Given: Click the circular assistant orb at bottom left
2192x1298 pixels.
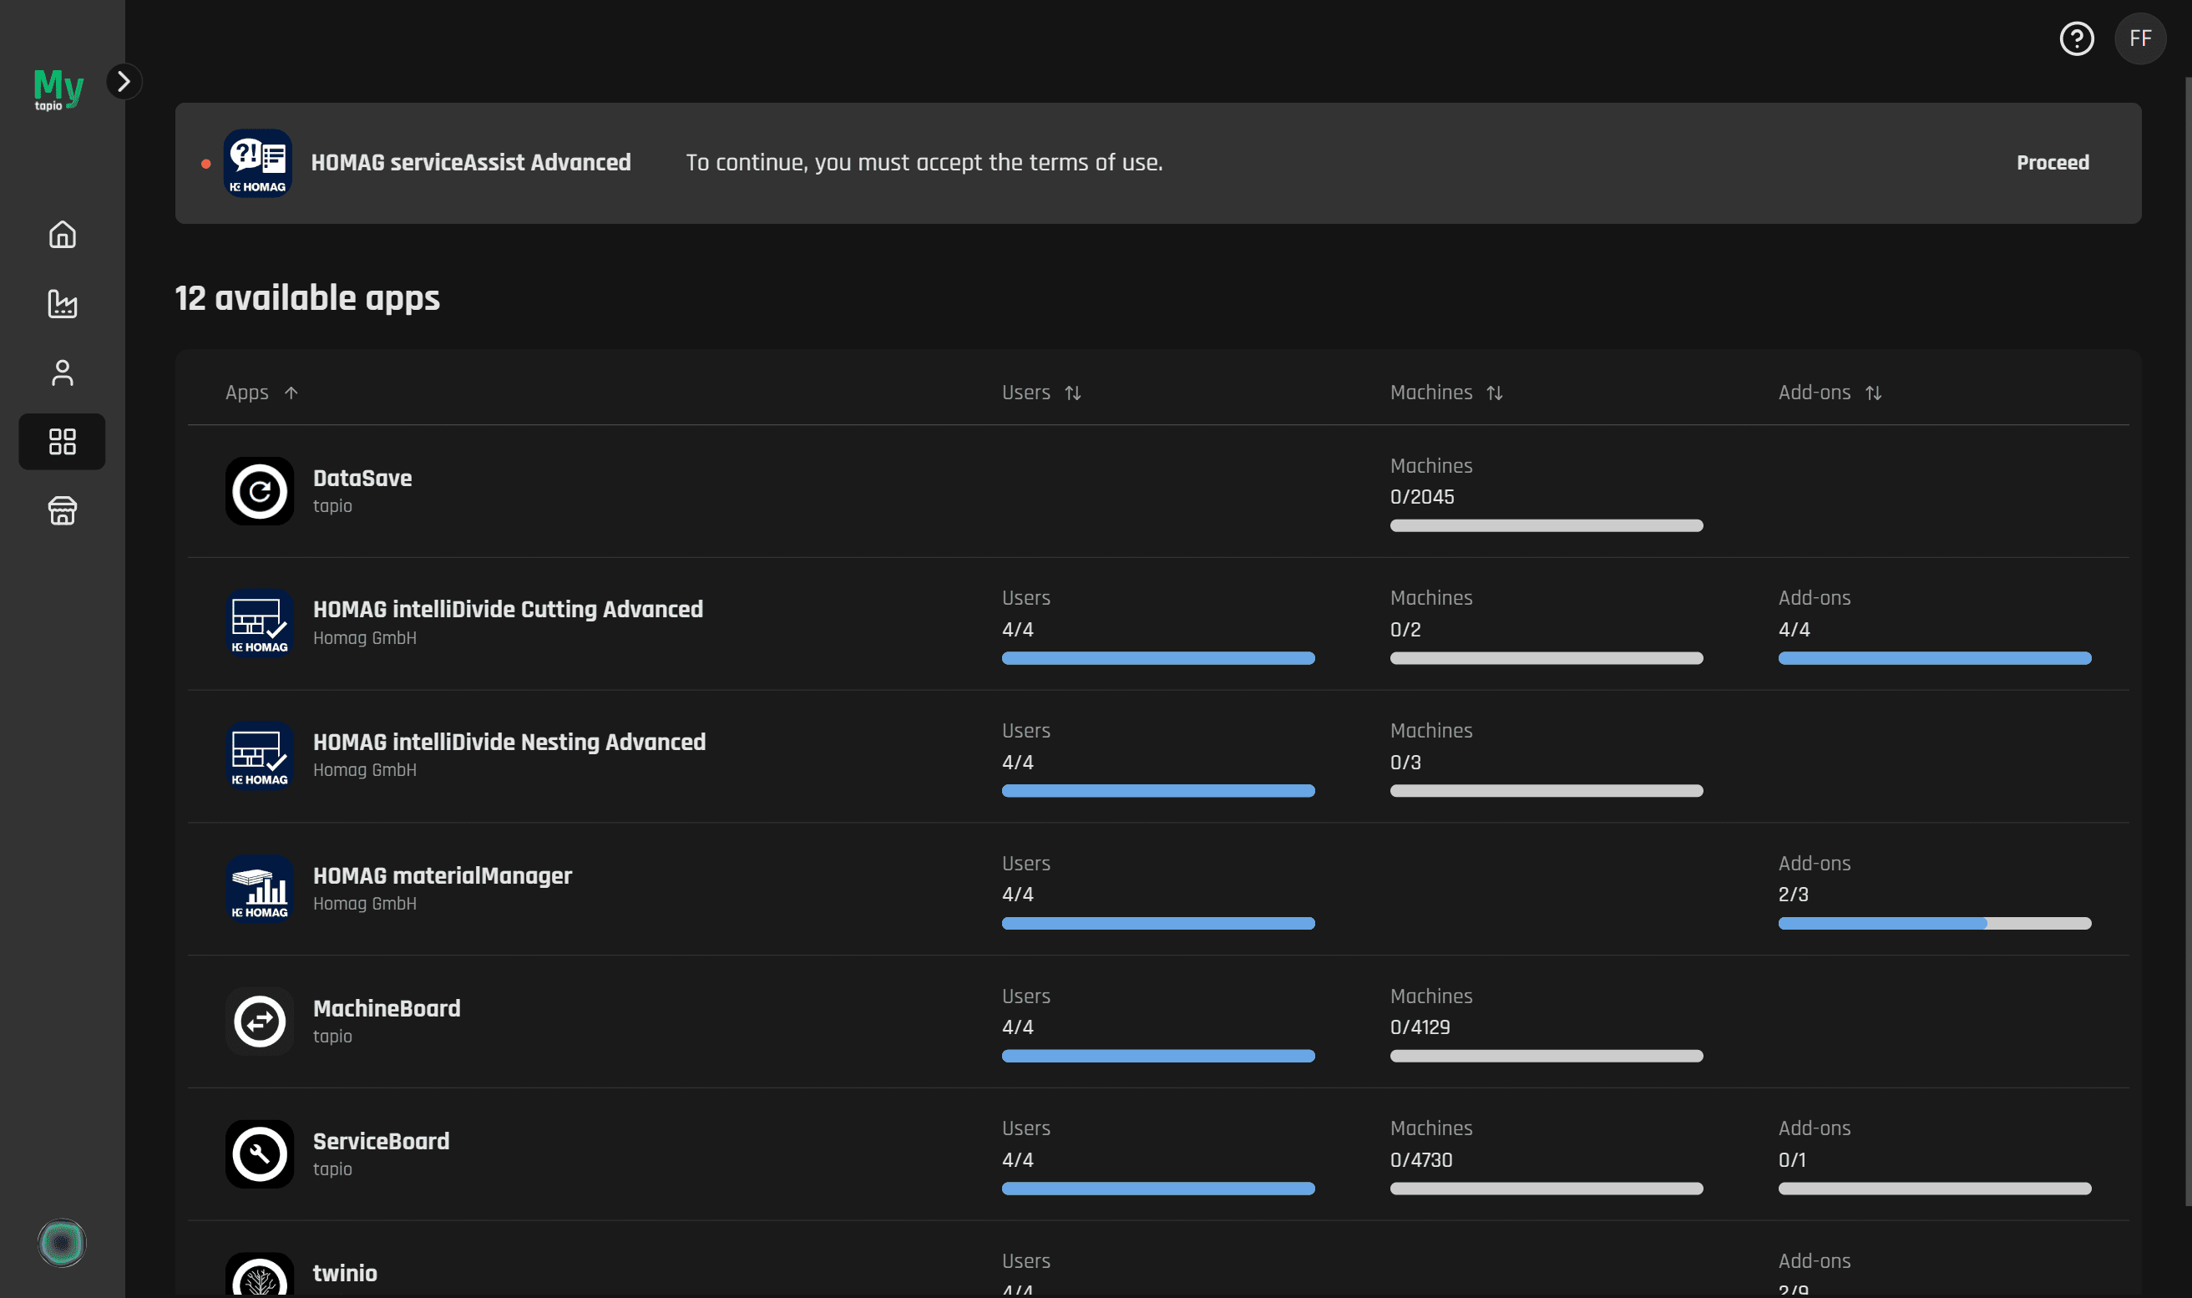Looking at the screenshot, I should (61, 1242).
